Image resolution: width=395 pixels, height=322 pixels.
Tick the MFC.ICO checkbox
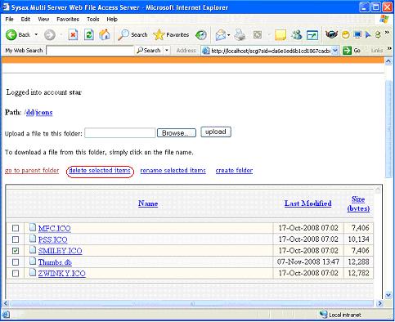click(x=16, y=228)
